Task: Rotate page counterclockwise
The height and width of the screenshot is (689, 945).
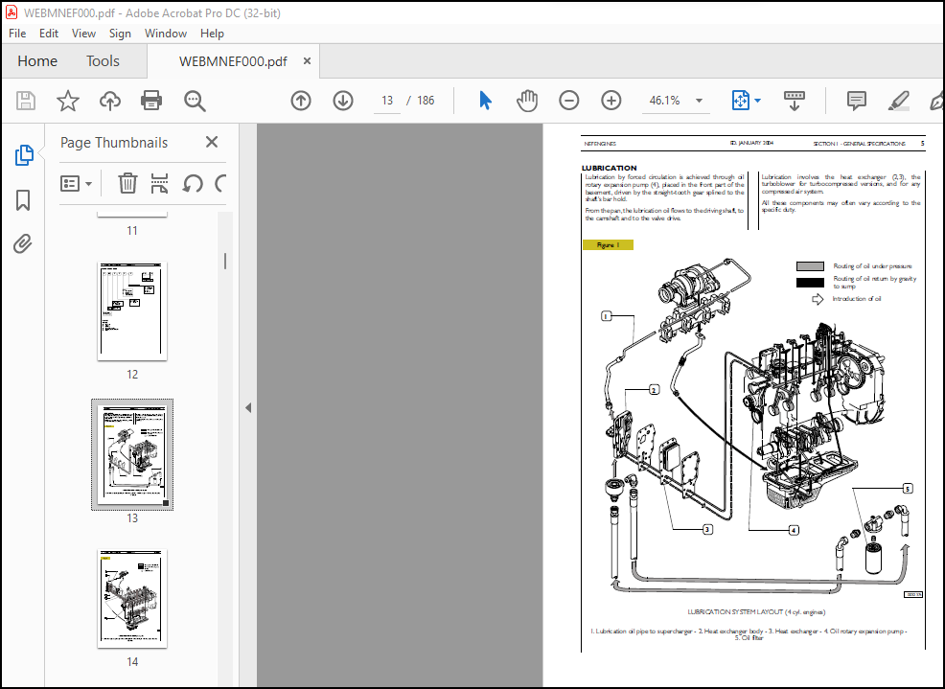Action: coord(193,183)
